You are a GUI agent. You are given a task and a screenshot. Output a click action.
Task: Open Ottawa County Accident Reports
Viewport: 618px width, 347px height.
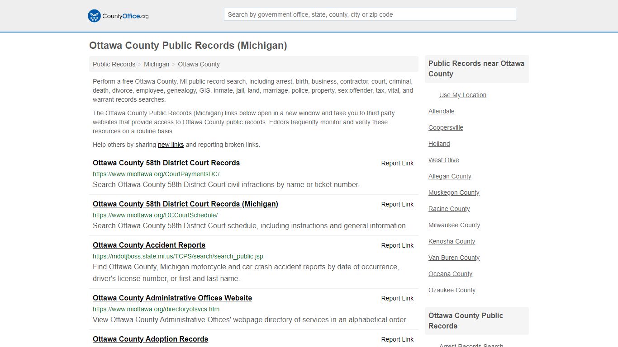(149, 245)
